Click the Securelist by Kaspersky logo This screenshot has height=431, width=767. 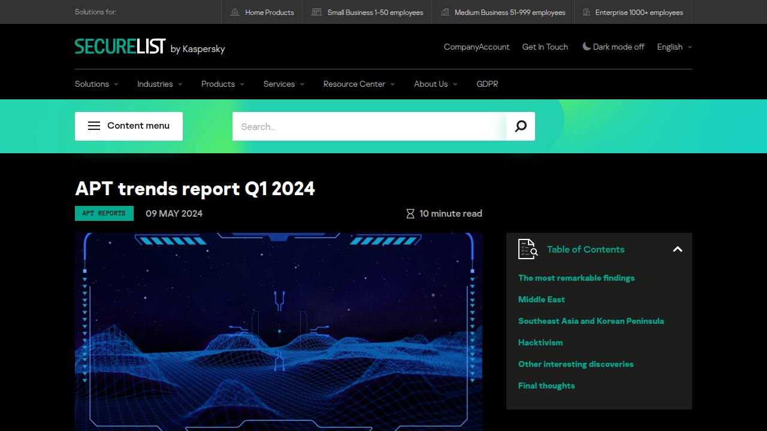point(150,47)
